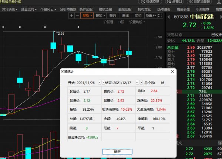Toggle the H股 indicator
The width and height of the screenshot is (222, 159).
pyautogui.click(x=121, y=22)
